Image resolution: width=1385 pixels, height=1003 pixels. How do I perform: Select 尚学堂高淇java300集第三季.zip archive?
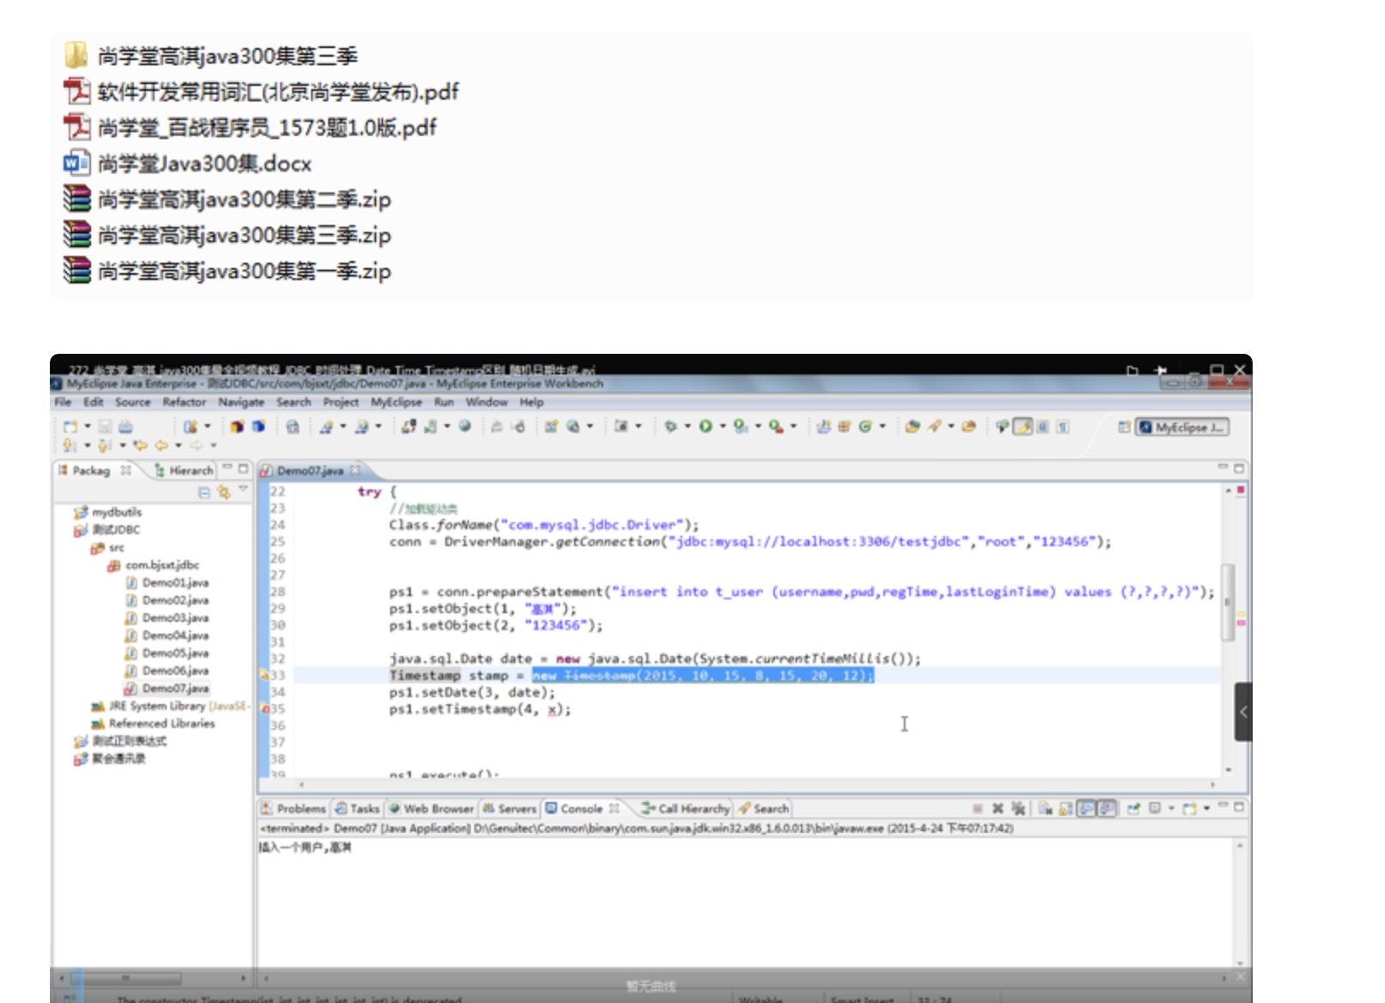click(227, 235)
